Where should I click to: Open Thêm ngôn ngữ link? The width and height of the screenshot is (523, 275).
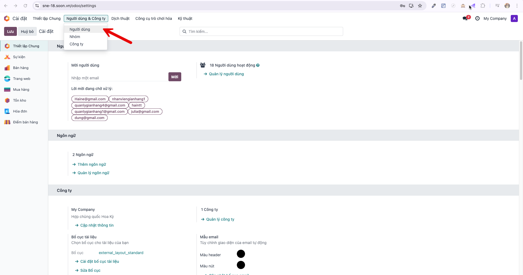pyautogui.click(x=92, y=164)
